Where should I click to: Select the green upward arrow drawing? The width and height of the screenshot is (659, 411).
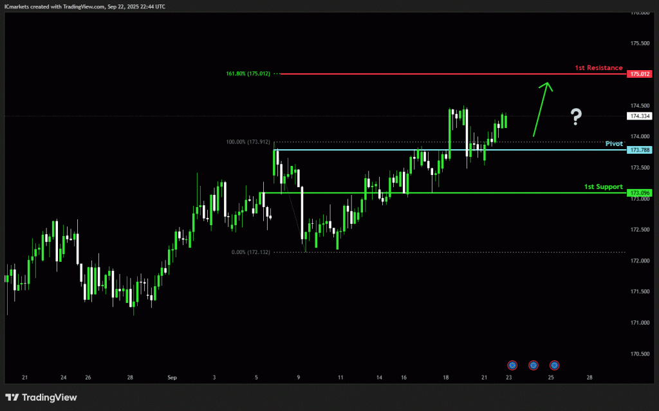coord(541,108)
